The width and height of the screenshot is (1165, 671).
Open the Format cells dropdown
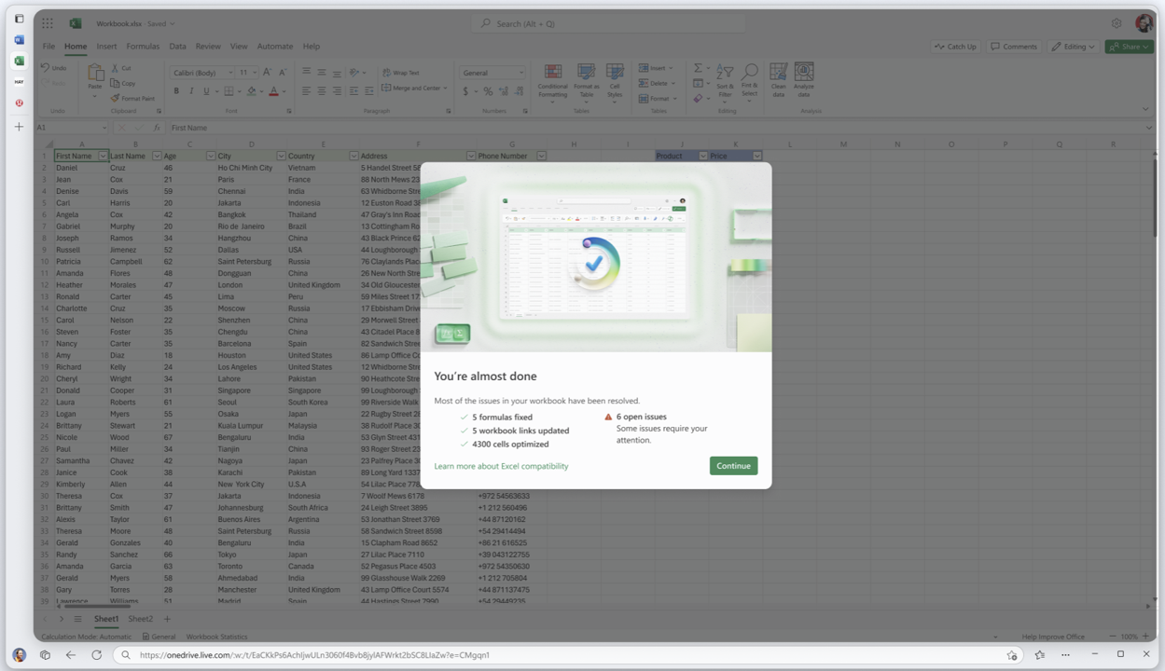click(658, 98)
